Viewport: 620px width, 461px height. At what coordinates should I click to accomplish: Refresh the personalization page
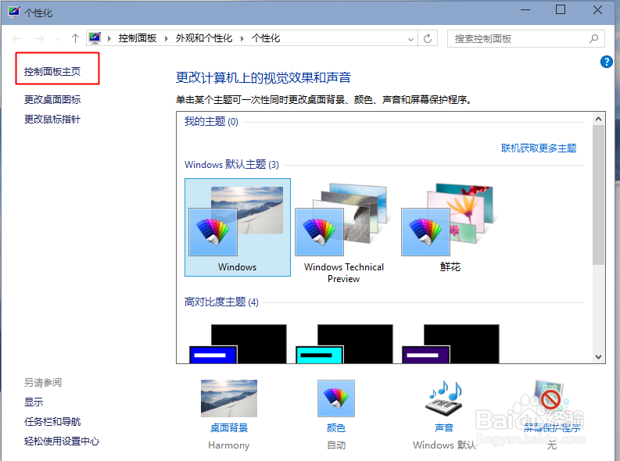[428, 38]
